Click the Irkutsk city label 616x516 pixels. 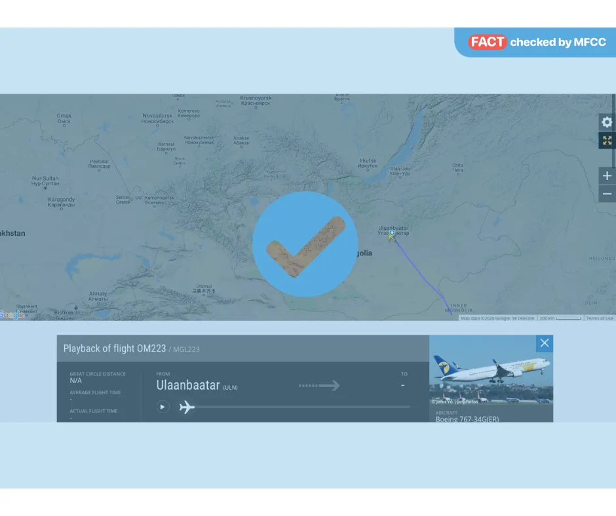368,163
